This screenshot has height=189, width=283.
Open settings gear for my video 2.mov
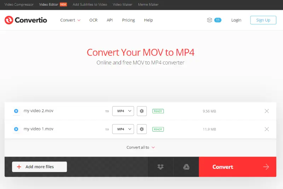coord(142,111)
